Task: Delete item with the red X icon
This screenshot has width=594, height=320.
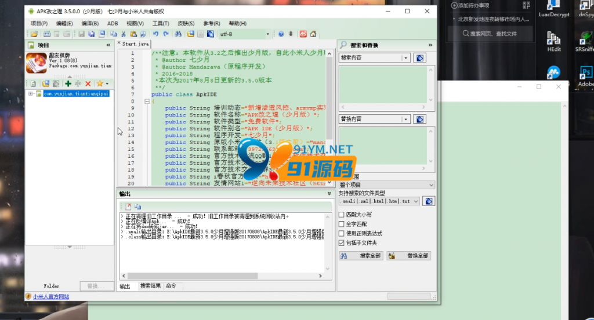Action: click(x=88, y=83)
